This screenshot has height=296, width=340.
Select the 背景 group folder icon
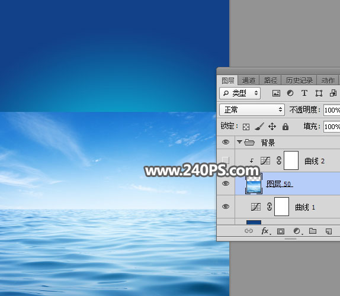pyautogui.click(x=249, y=142)
